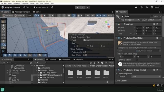The image size is (164, 92).
Task: Toggle the Static checkbox
Action: point(151,16)
